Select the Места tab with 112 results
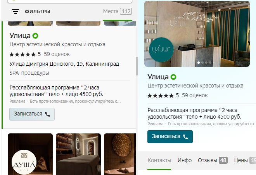The height and width of the screenshot is (175, 256). click(x=118, y=11)
